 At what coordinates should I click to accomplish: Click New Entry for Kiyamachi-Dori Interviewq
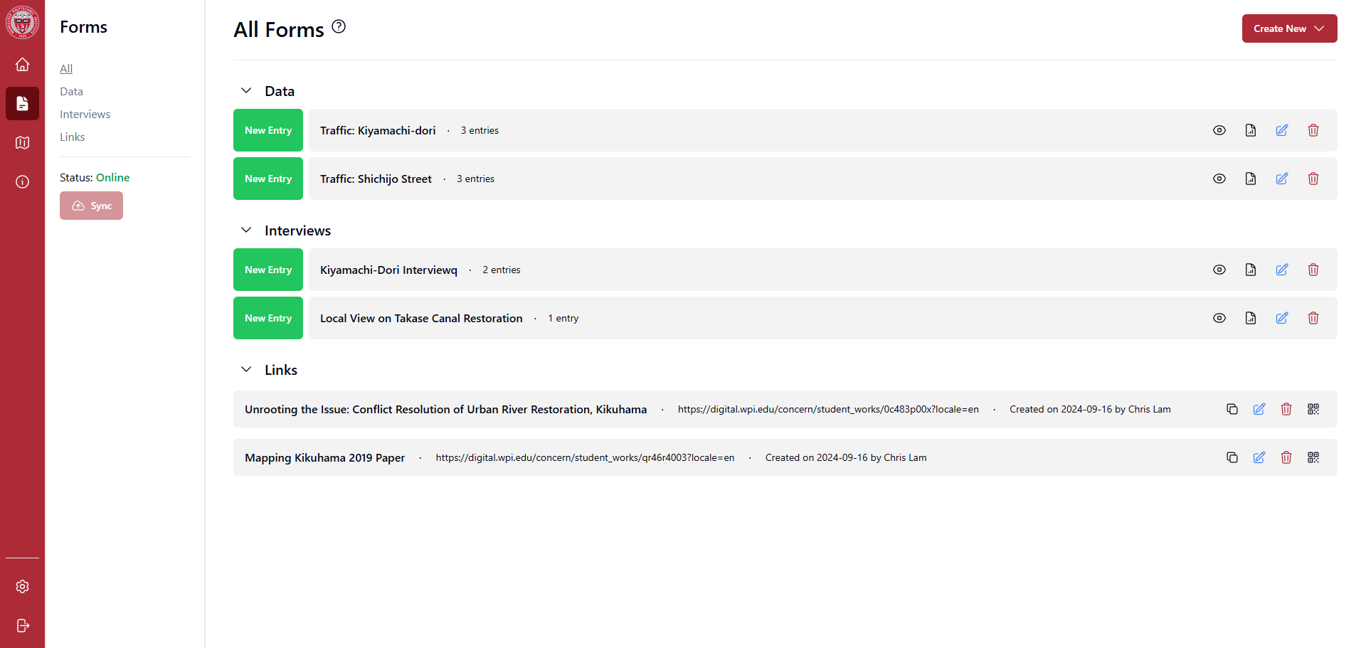point(268,270)
